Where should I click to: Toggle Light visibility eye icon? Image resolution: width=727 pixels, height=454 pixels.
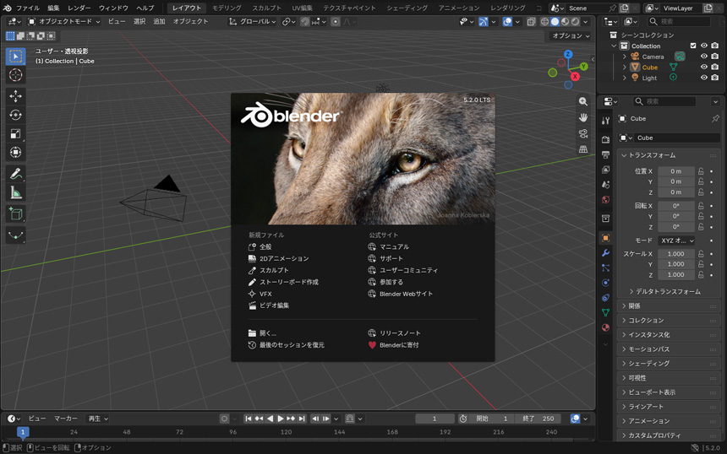(x=704, y=78)
